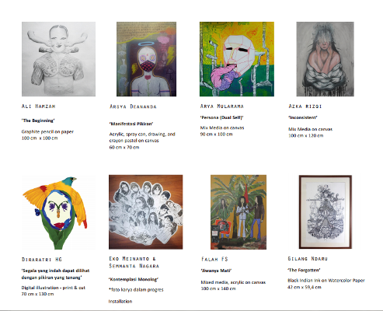Open Ali Hamzah's graphite drawing thumbnail
The image size is (383, 311).
click(58, 59)
